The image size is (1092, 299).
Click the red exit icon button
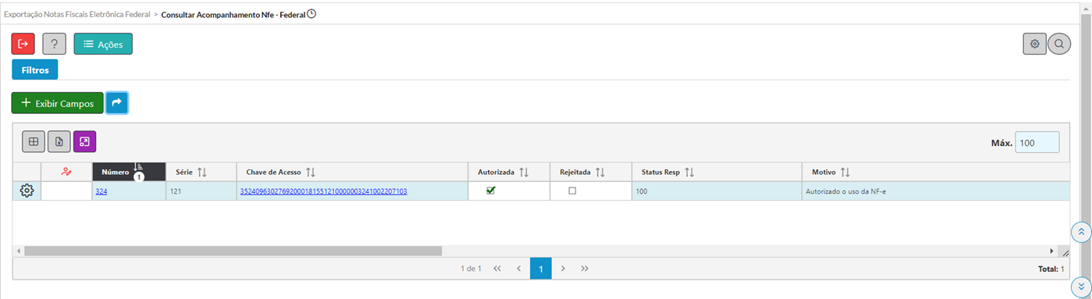point(23,44)
